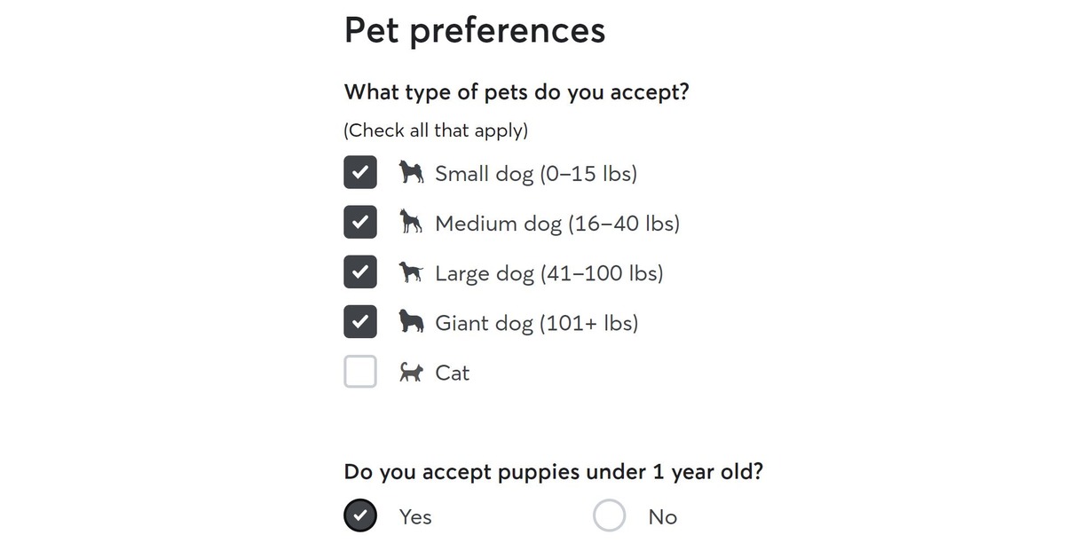The image size is (1065, 543).
Task: Click the puppies under 1 year question text
Action: tap(552, 471)
